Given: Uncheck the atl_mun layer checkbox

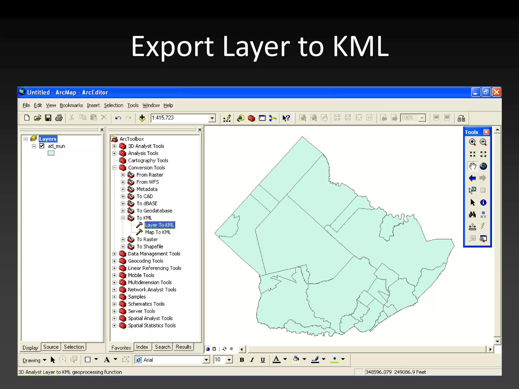Looking at the screenshot, I should pyautogui.click(x=42, y=146).
